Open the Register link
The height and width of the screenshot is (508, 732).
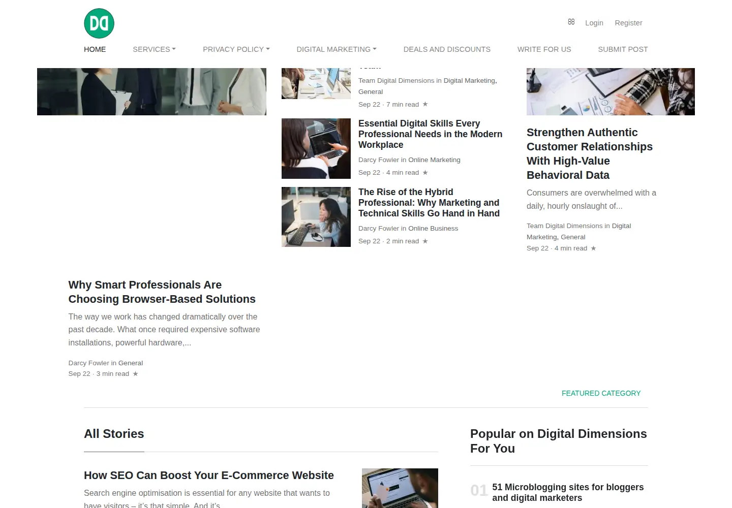628,23
